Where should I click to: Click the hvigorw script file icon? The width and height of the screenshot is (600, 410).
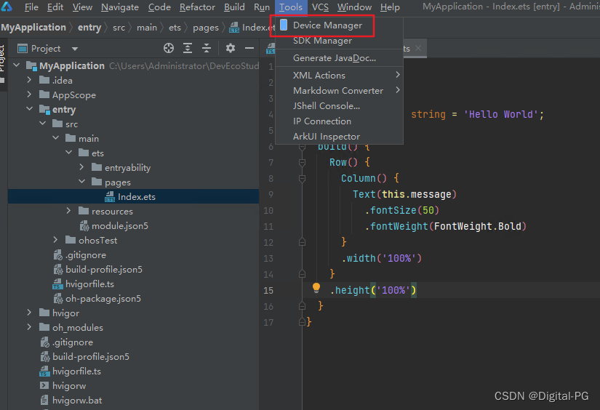(x=44, y=385)
